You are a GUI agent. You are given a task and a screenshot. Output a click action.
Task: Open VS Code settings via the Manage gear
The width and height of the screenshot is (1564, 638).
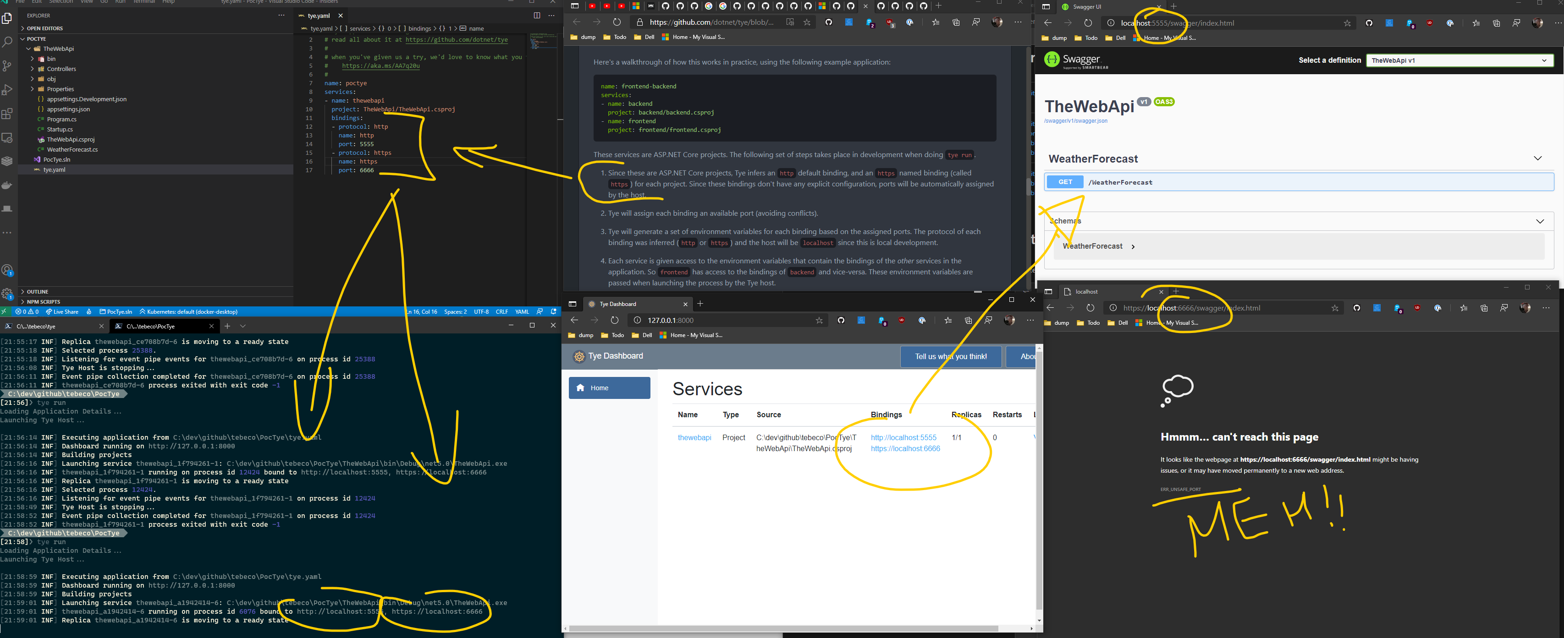tap(7, 294)
